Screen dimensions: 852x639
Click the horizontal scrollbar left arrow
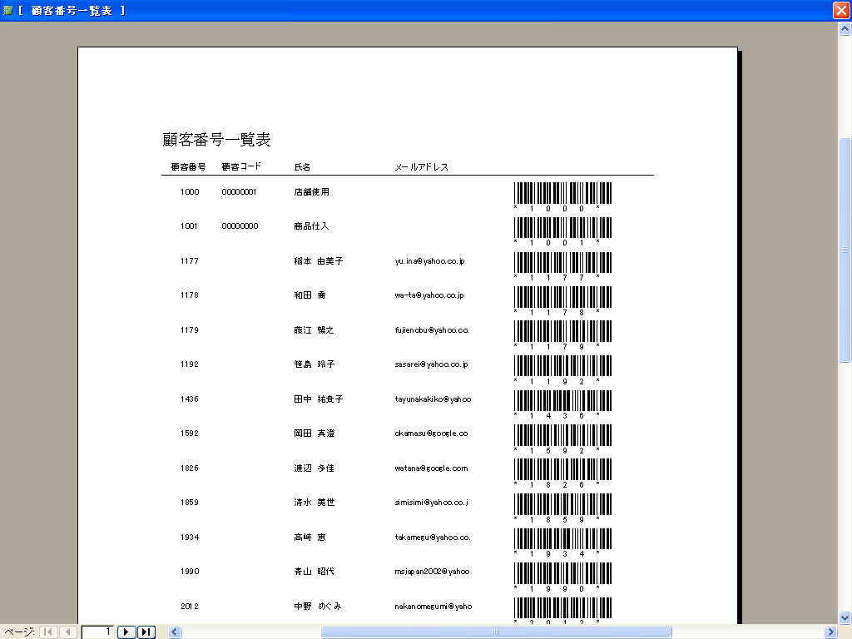[x=175, y=632]
